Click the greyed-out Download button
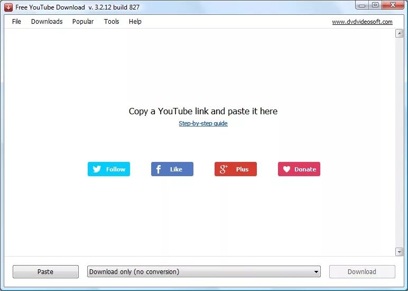Viewport: 408px width, 291px height. [x=362, y=272]
